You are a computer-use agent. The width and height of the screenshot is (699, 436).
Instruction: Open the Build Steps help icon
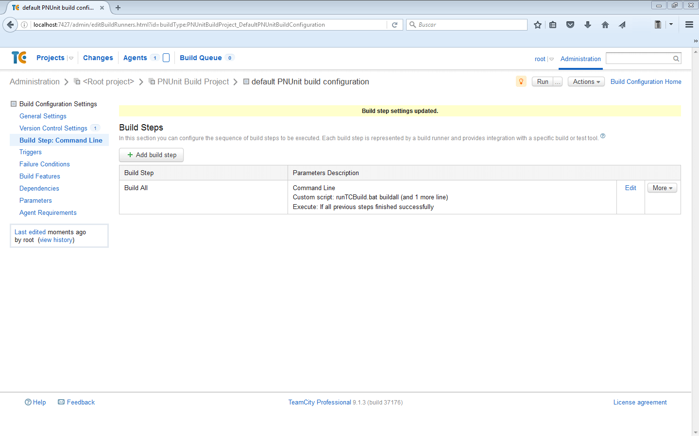pyautogui.click(x=603, y=136)
